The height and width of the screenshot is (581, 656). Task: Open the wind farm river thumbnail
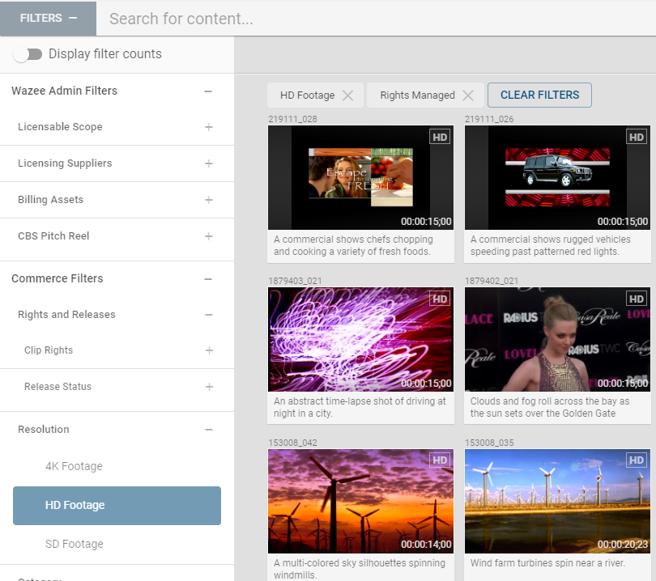(x=557, y=501)
